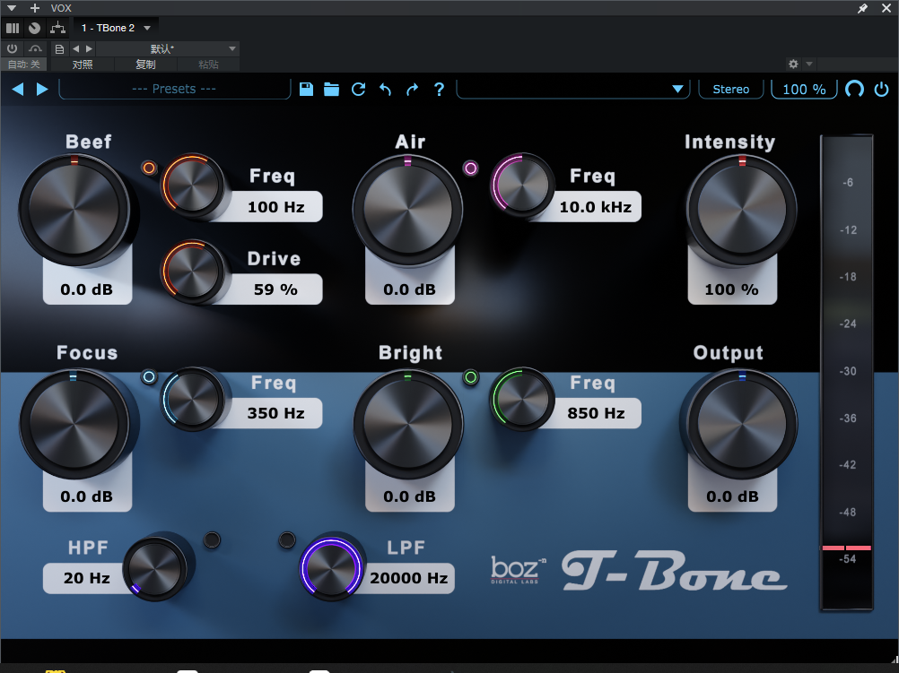Click the large Beef gain knob
The height and width of the screenshot is (673, 899).
pyautogui.click(x=74, y=210)
